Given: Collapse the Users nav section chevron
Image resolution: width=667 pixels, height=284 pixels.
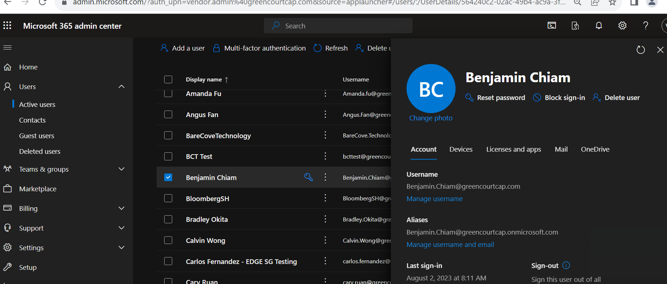Looking at the screenshot, I should (x=122, y=87).
